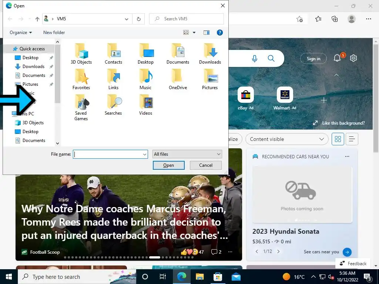Switch feed to grid layout
Viewport: 379px width, 284px height.
[338, 139]
